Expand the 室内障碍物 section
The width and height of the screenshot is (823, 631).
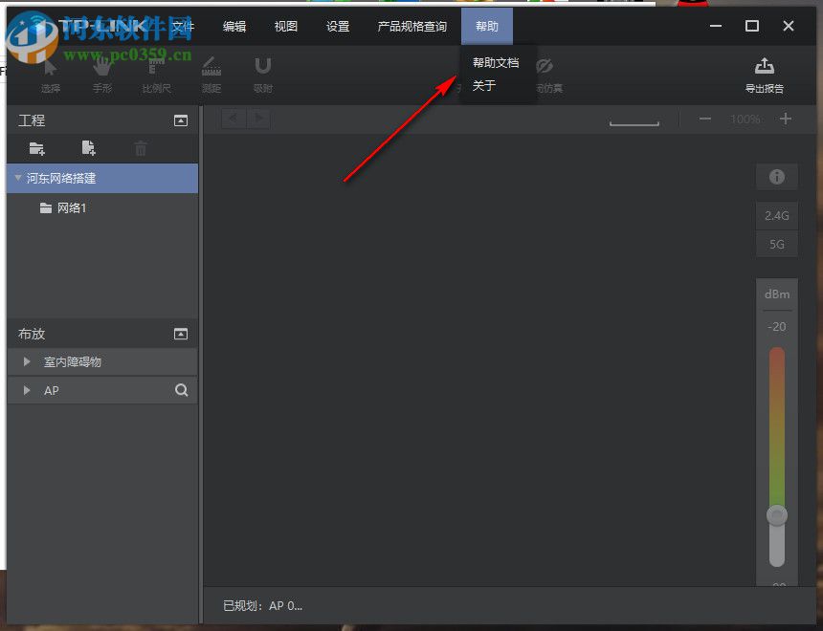[x=25, y=361]
